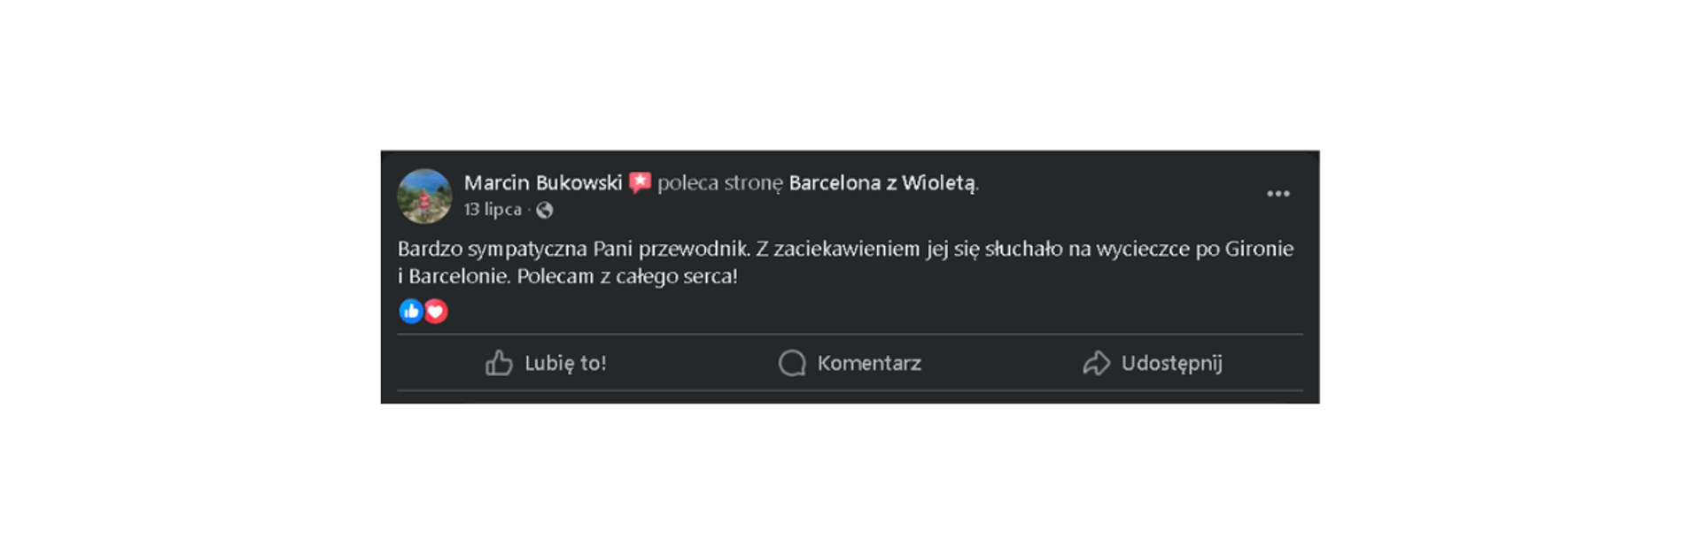1701x555 pixels.
Task: Open the three-dot post options menu
Action: click(x=1278, y=194)
